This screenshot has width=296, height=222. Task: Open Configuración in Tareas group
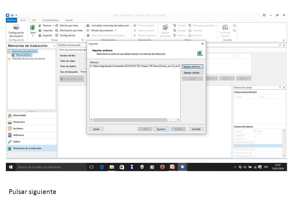tap(65, 35)
